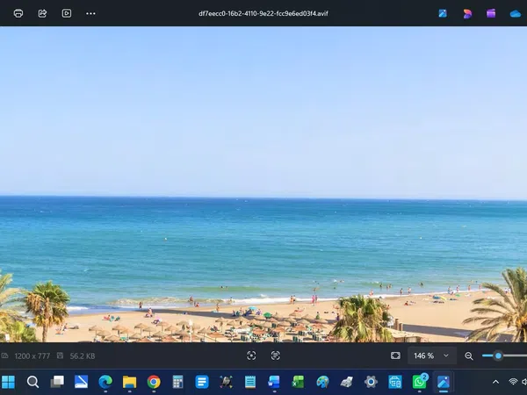Image resolution: width=527 pixels, height=395 pixels.
Task: Start the slideshow from the top toolbar
Action: click(67, 13)
